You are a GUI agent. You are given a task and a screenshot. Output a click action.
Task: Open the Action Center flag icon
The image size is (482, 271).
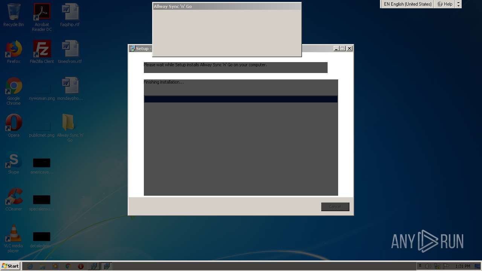(446, 266)
